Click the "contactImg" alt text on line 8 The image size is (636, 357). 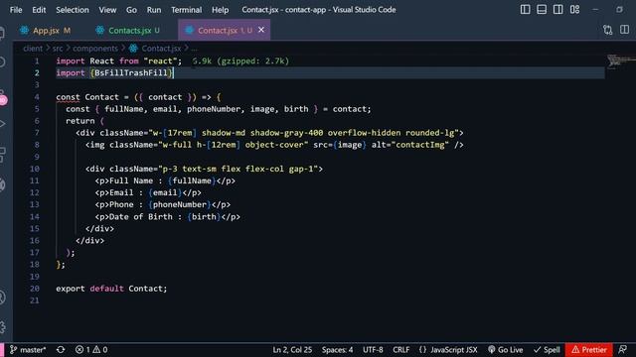click(420, 145)
